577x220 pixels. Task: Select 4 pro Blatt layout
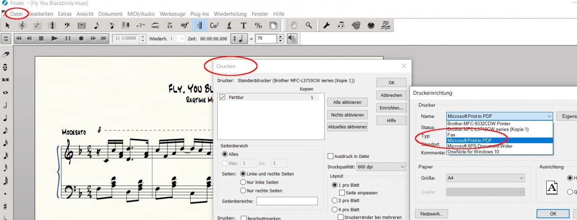[334, 210]
